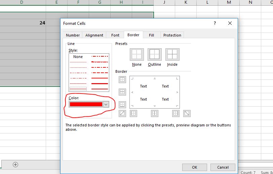Image resolution: width=273 pixels, height=174 pixels.
Task: Close the Format Cells dialog
Action: [x=230, y=23]
